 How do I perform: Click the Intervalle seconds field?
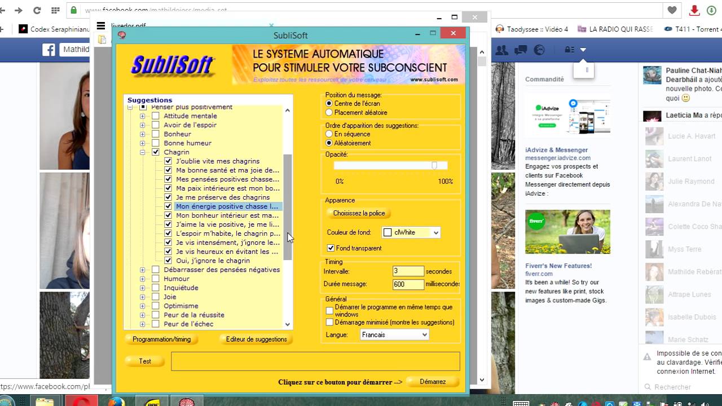pyautogui.click(x=408, y=271)
